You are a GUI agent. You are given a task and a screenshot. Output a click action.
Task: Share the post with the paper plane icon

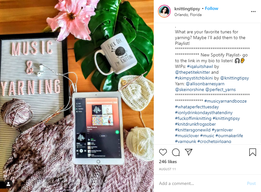pos(189,152)
